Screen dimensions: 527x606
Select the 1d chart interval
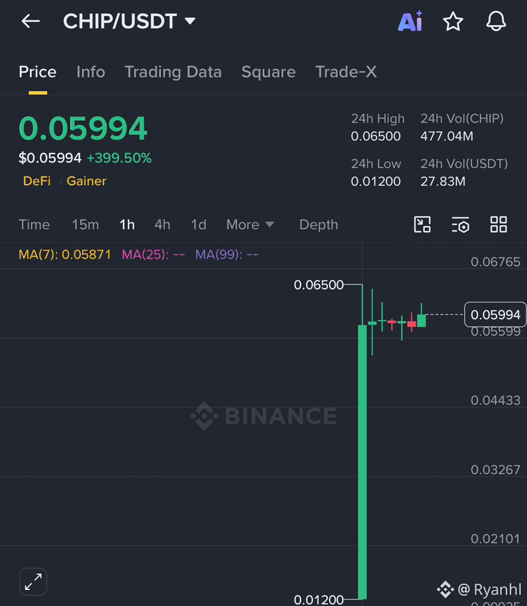[x=199, y=225]
